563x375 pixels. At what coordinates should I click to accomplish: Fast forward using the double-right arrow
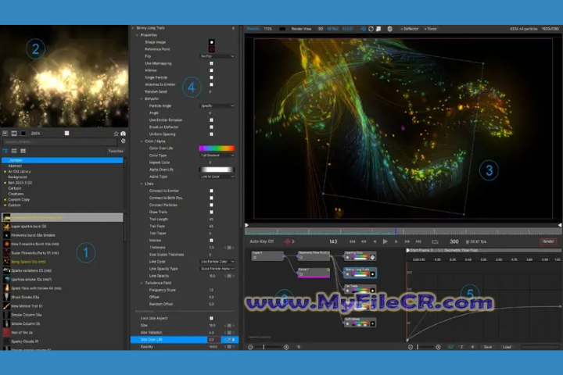click(x=407, y=241)
